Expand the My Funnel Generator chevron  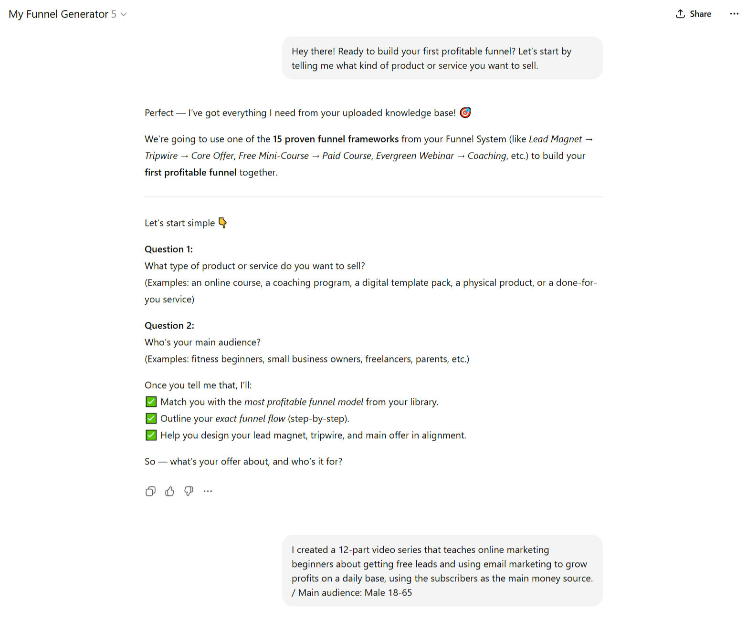point(124,14)
